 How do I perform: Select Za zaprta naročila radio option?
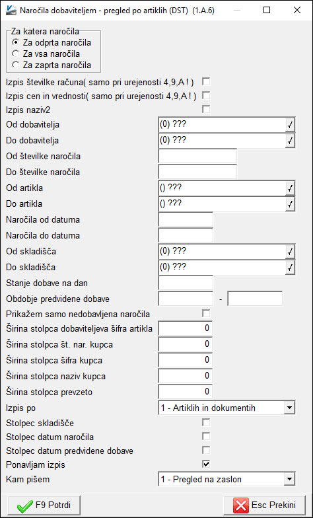15,65
